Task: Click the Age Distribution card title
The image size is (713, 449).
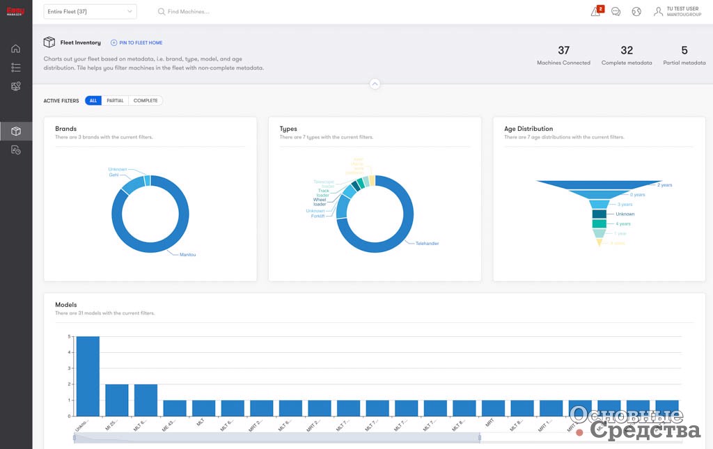Action: coord(528,129)
